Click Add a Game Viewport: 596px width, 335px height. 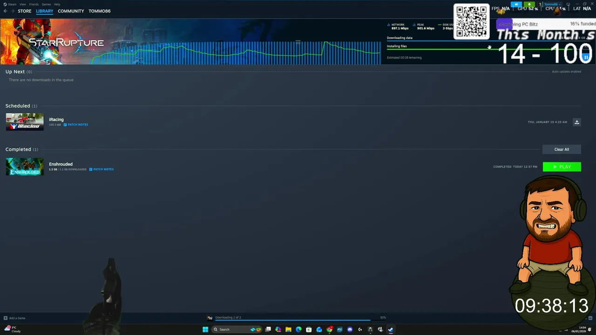(14, 318)
